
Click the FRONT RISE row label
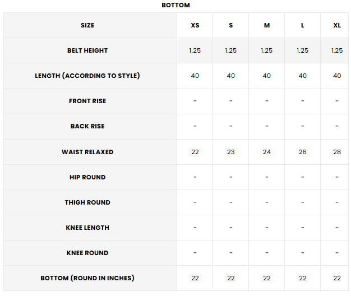(x=87, y=101)
